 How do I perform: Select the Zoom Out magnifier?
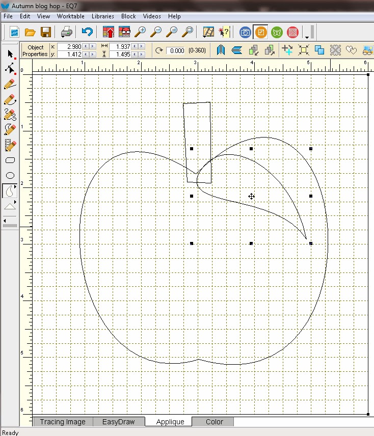[156, 32]
